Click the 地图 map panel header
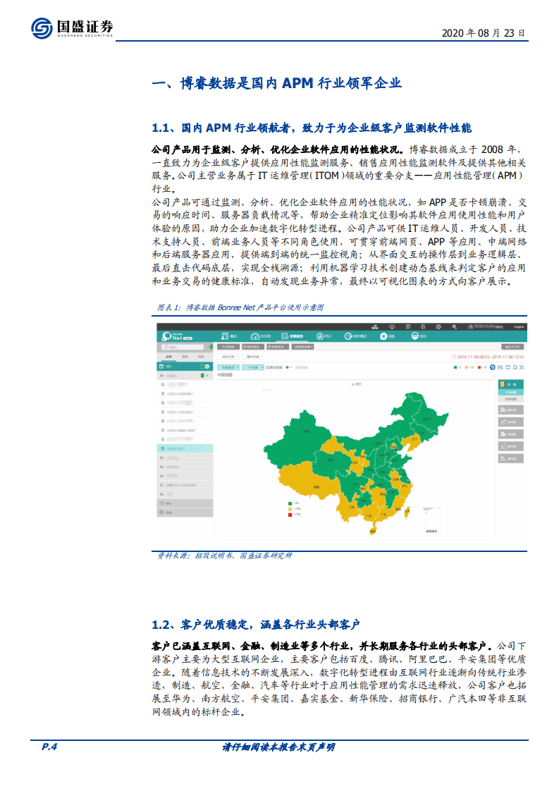This screenshot has height=791, width=559. pyautogui.click(x=511, y=384)
